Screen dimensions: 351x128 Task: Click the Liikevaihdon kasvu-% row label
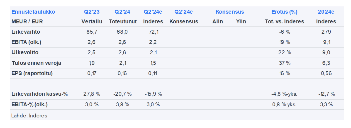pyautogui.click(x=40, y=94)
